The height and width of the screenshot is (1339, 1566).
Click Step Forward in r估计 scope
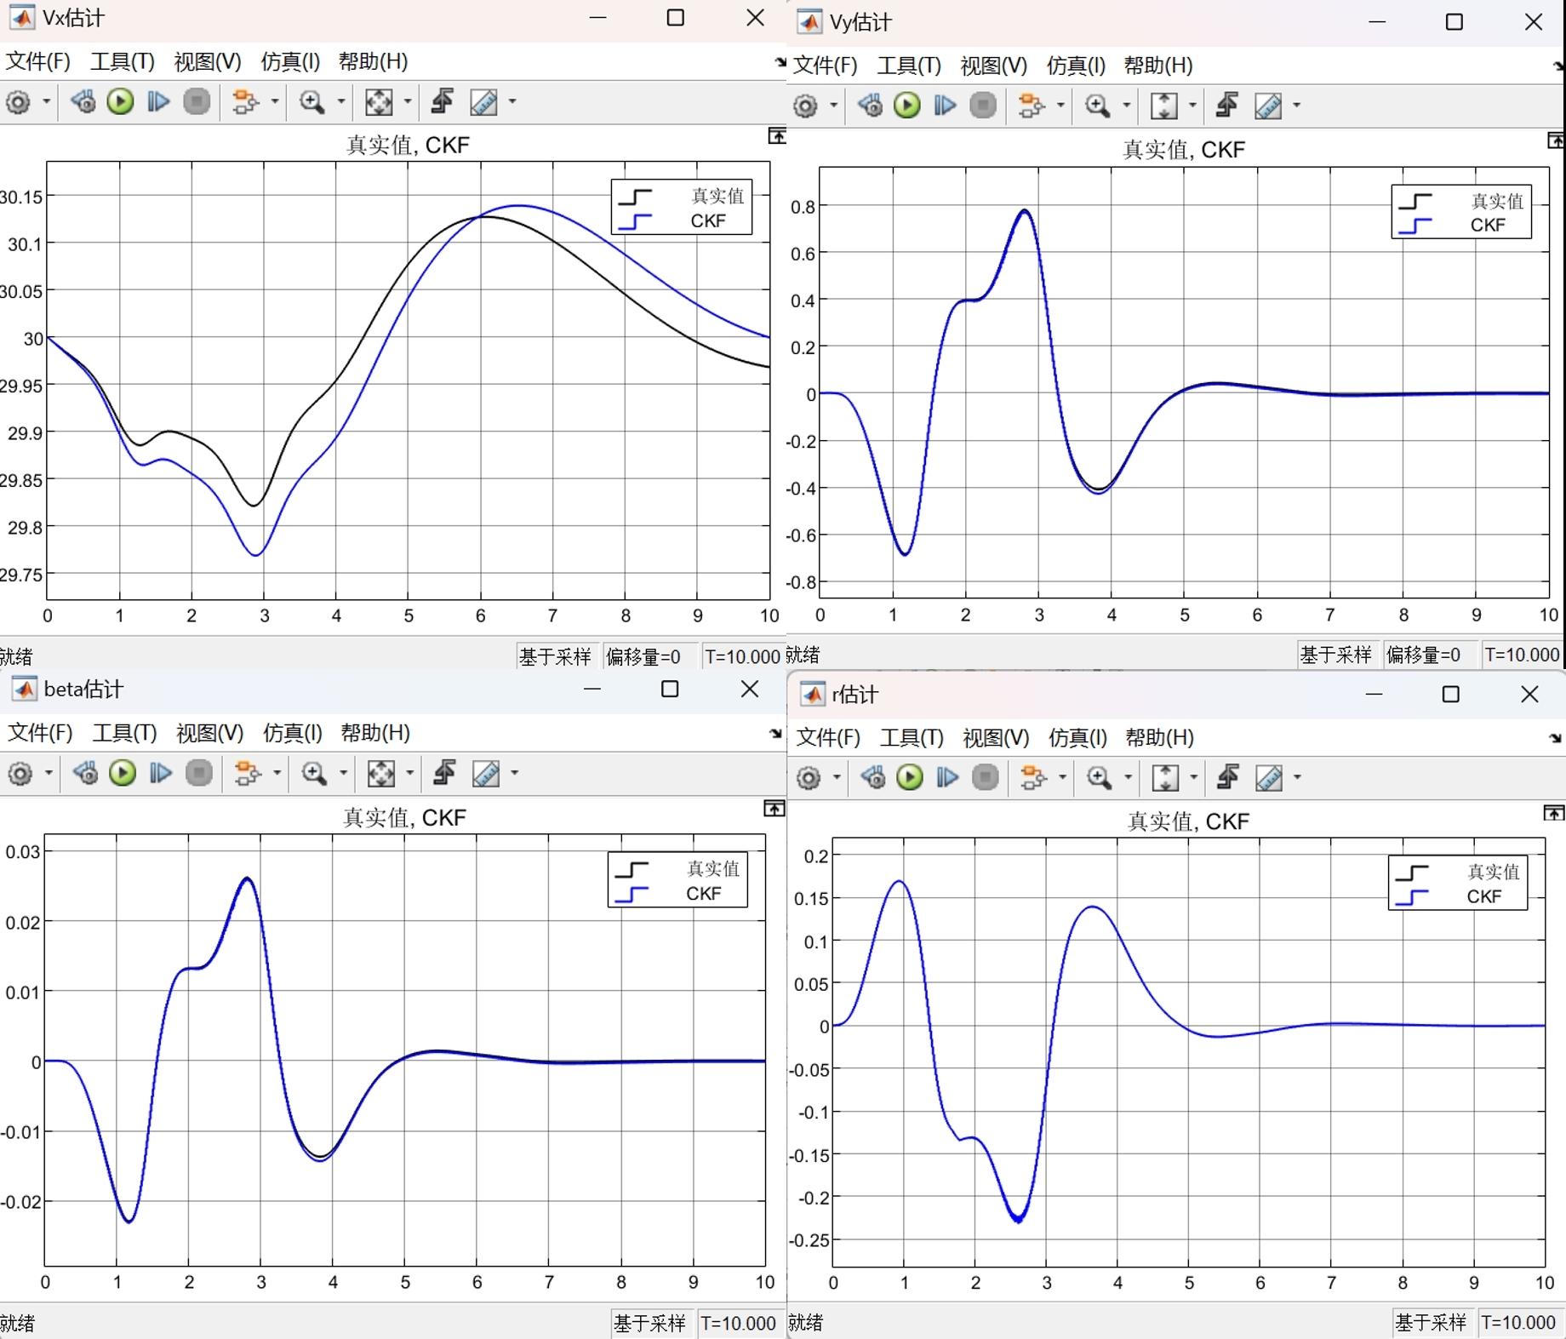point(947,777)
